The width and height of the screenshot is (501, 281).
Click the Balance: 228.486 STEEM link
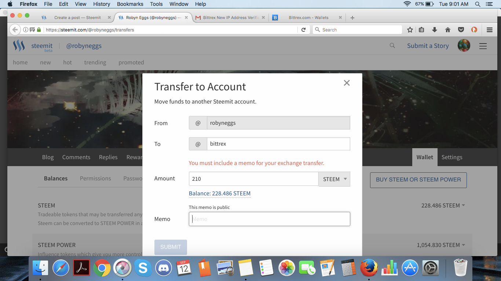(x=220, y=193)
